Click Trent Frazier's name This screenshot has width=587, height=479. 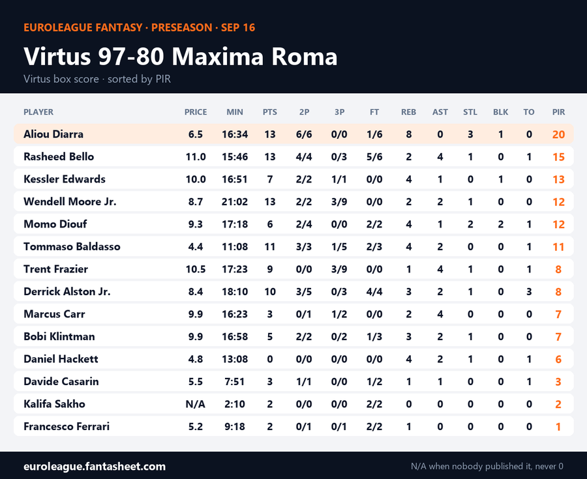click(56, 269)
